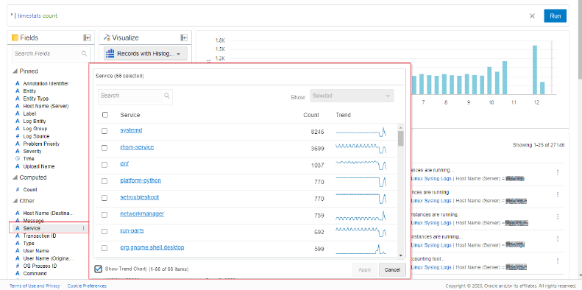Collapse the Computed fields section
Screen dimensions: 582x290
coord(15,177)
